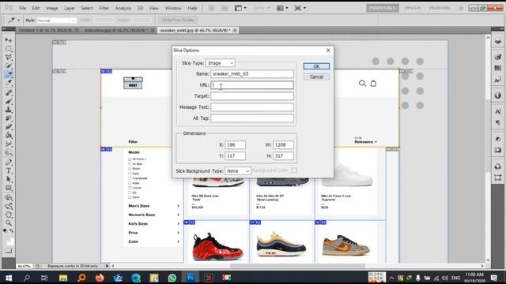Open the Layer menu
The height and width of the screenshot is (284, 506).
point(70,8)
